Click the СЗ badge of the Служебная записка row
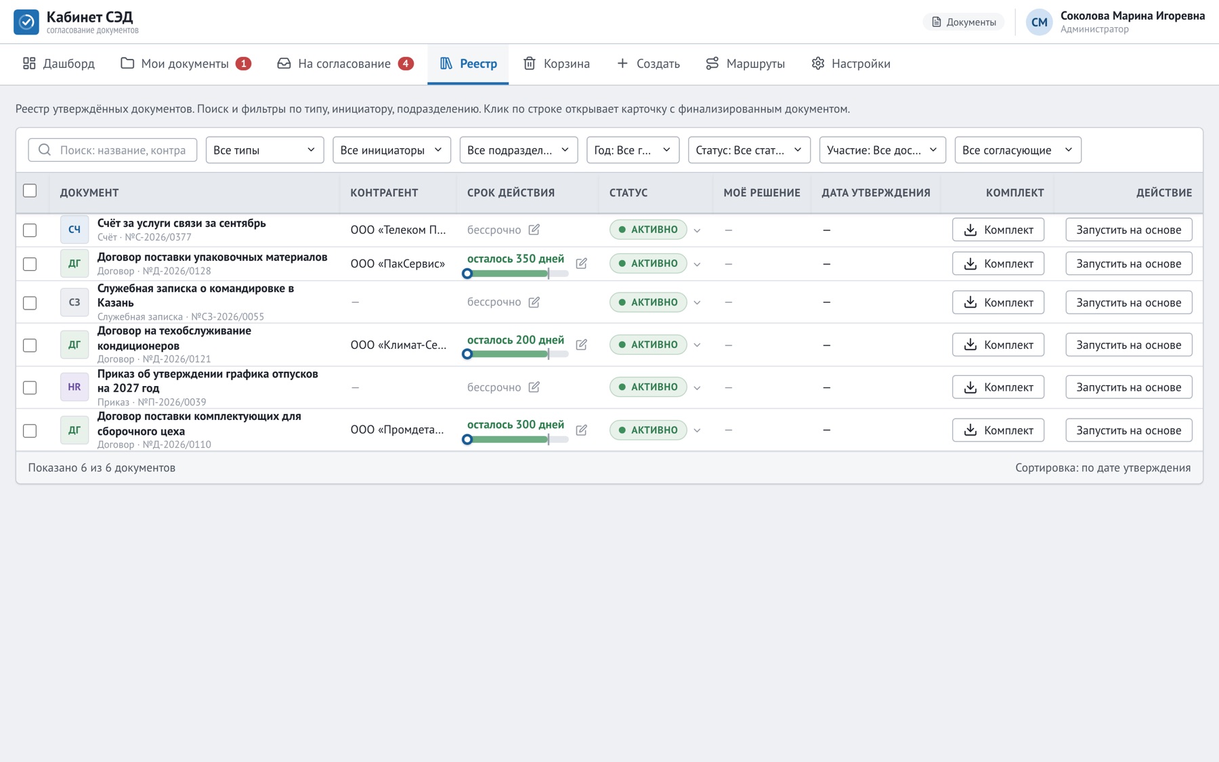 (74, 302)
